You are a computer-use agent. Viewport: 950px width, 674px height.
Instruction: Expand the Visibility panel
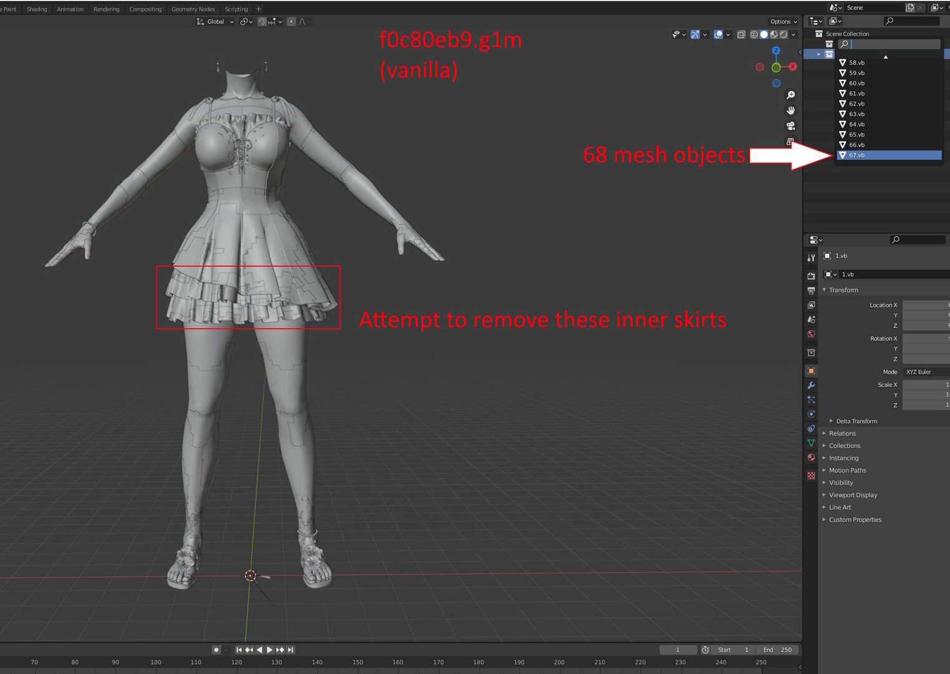(841, 482)
